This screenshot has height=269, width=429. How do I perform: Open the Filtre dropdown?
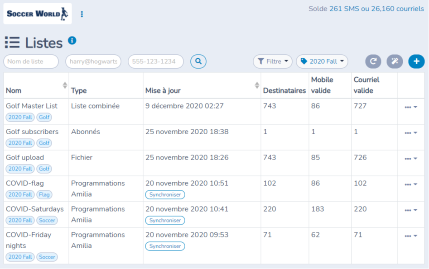pyautogui.click(x=273, y=61)
